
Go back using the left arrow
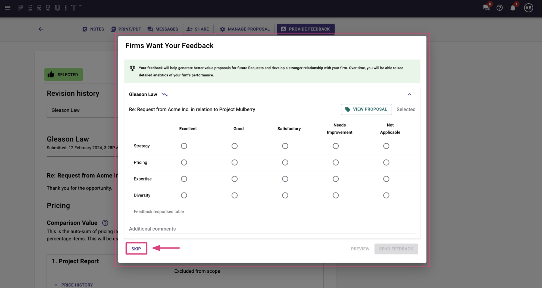click(41, 29)
